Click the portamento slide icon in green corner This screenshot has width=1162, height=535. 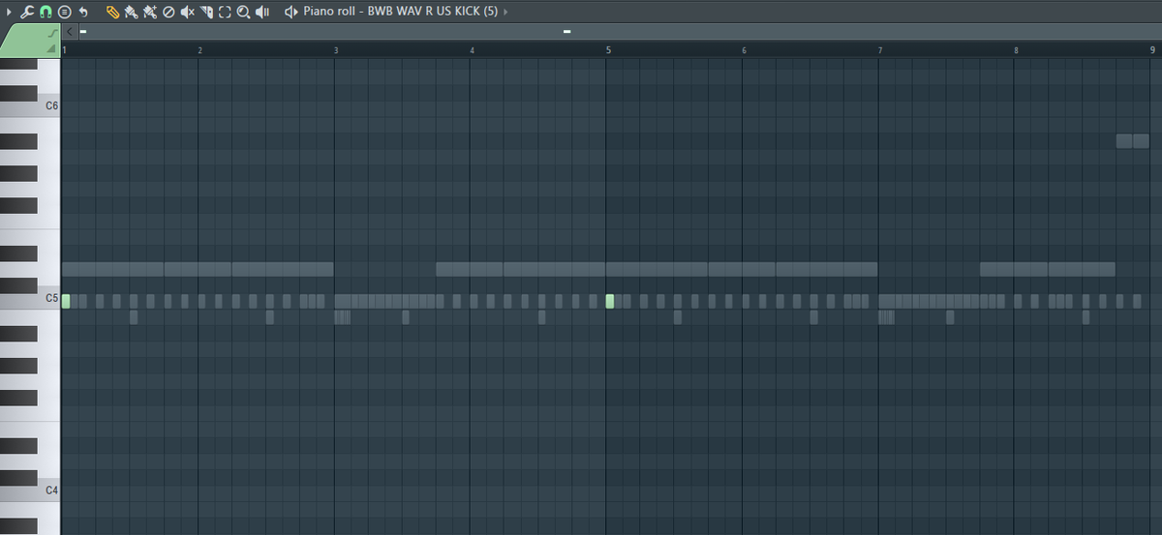(51, 33)
